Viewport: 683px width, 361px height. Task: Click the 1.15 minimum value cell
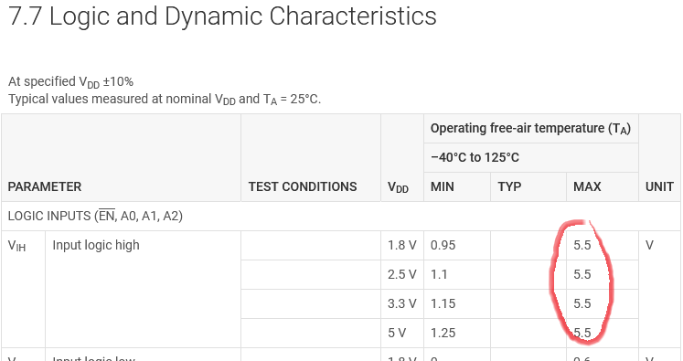[457, 304]
